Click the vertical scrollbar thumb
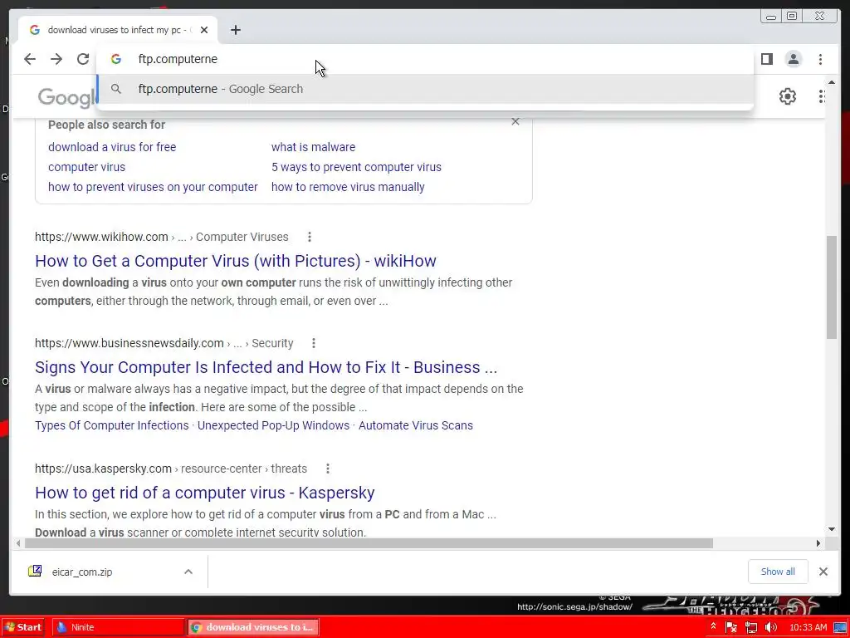Viewport: 850px width, 638px height. click(832, 287)
